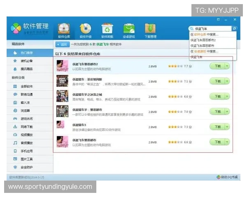
Task: Open the 软件仓库 software library tab
Action: coord(64,31)
